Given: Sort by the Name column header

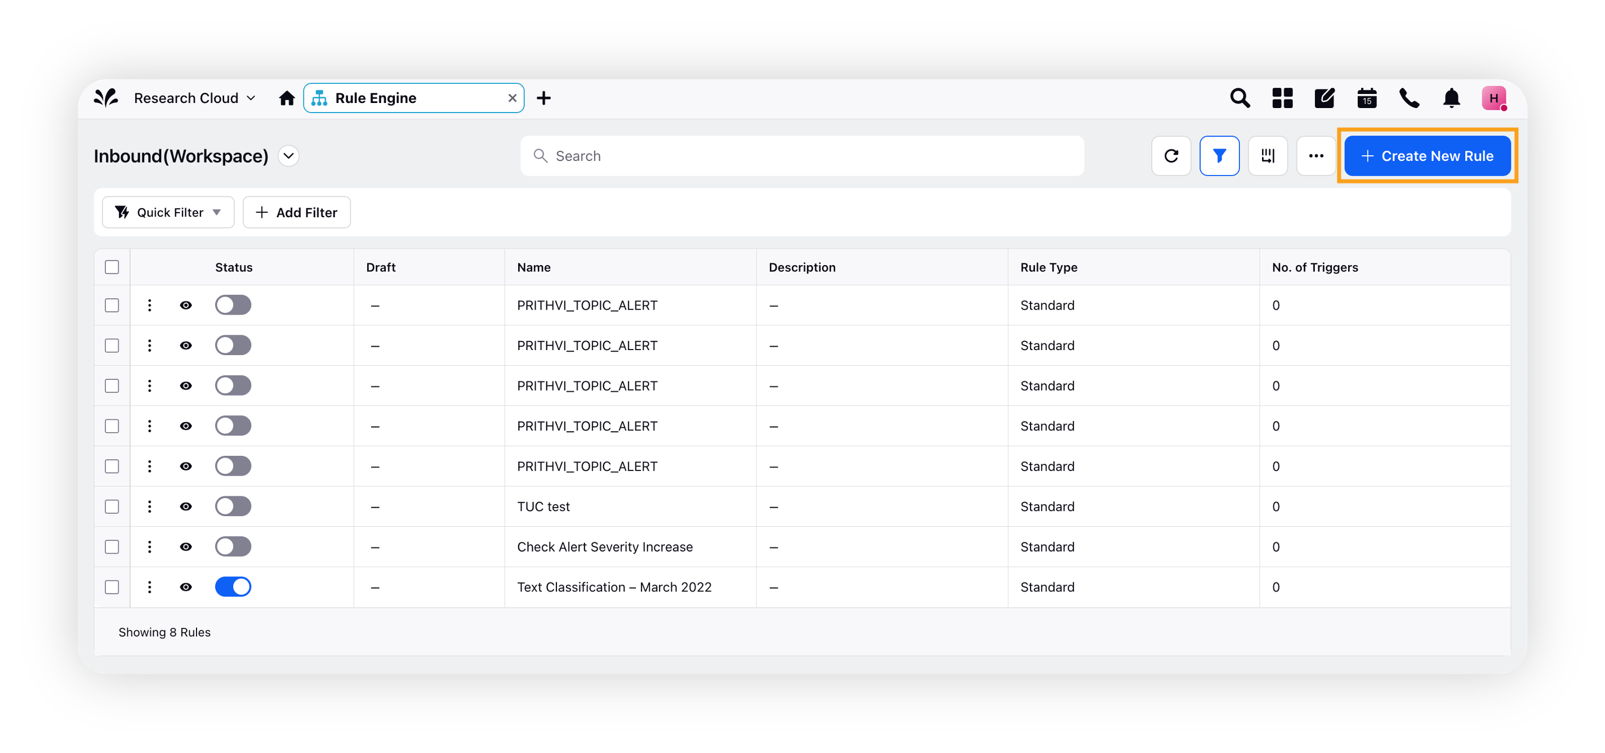Looking at the screenshot, I should click(534, 267).
